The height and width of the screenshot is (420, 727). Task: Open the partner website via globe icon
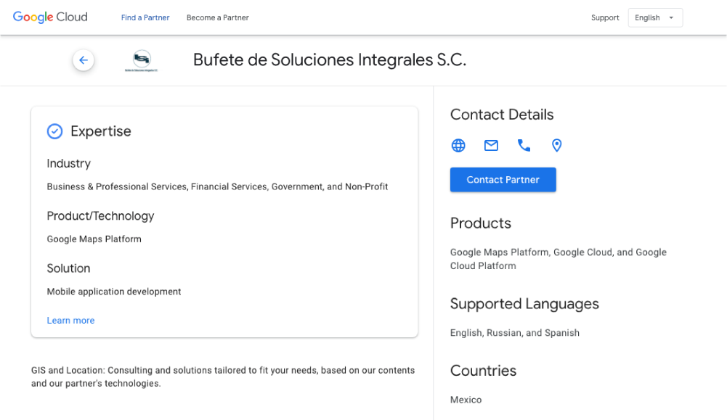458,146
